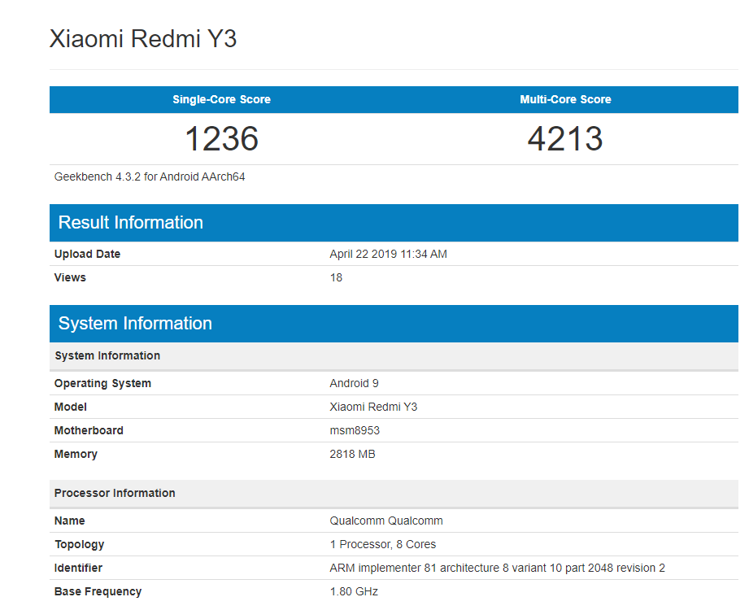Viewport: 749px width, 610px height.
Task: Click the views count 18
Action: [x=337, y=277]
